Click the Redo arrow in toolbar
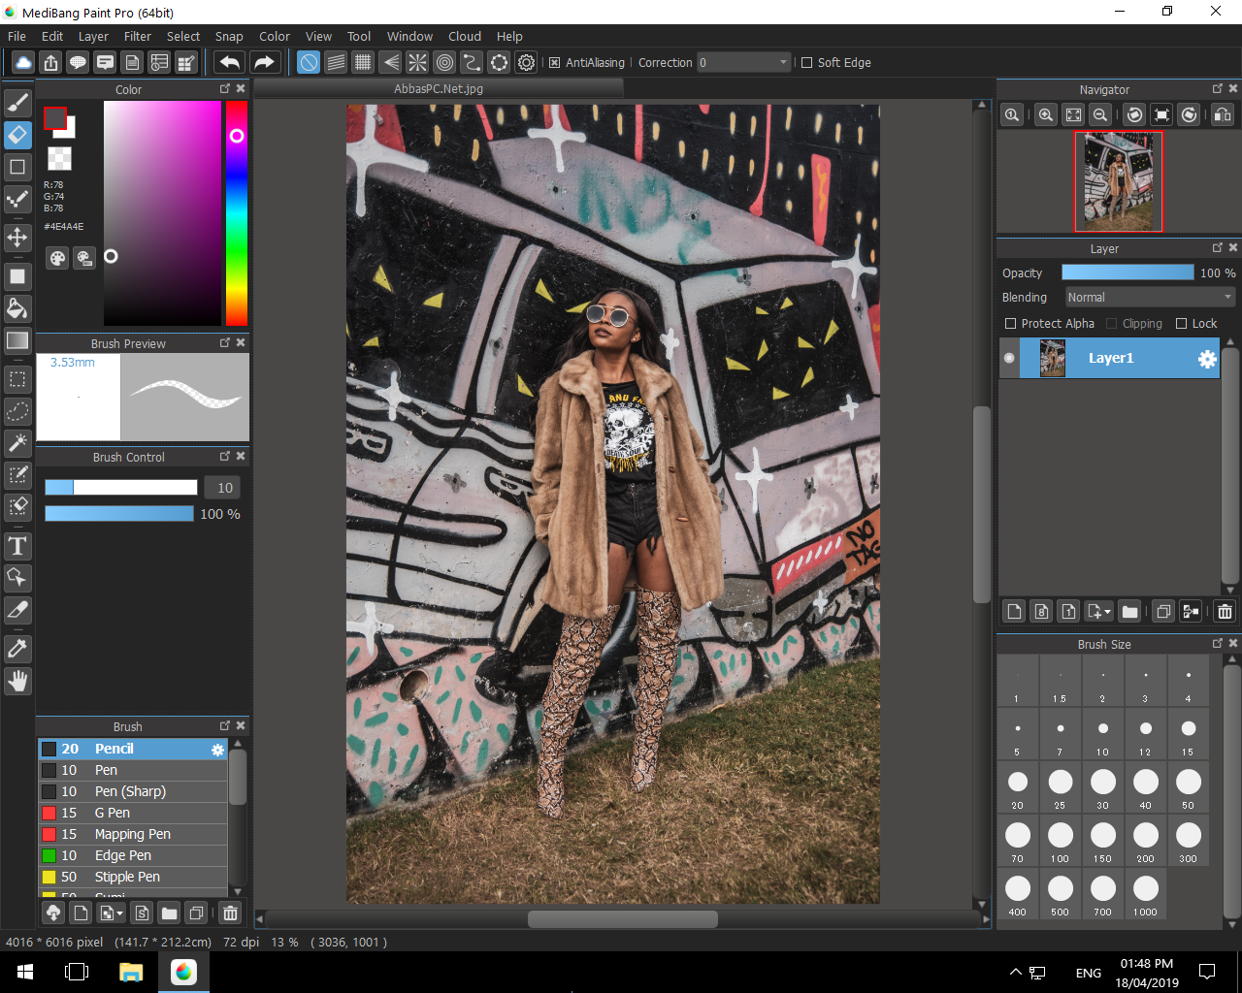The width and height of the screenshot is (1242, 993). tap(264, 62)
